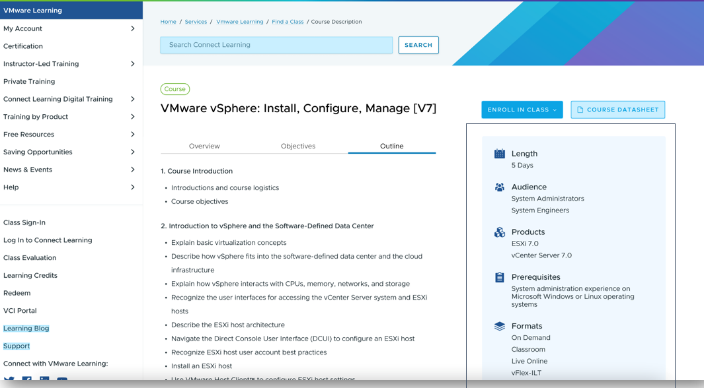Click the Audience people icon
This screenshot has width=704, height=388.
(499, 187)
